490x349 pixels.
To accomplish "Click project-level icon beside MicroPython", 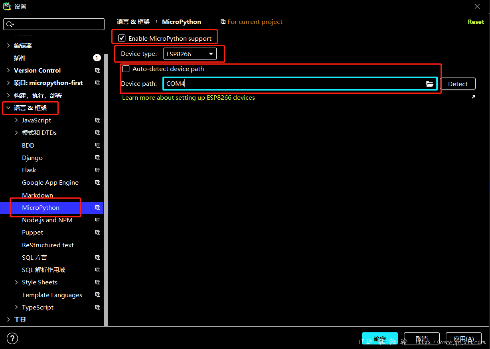I will click(x=97, y=207).
